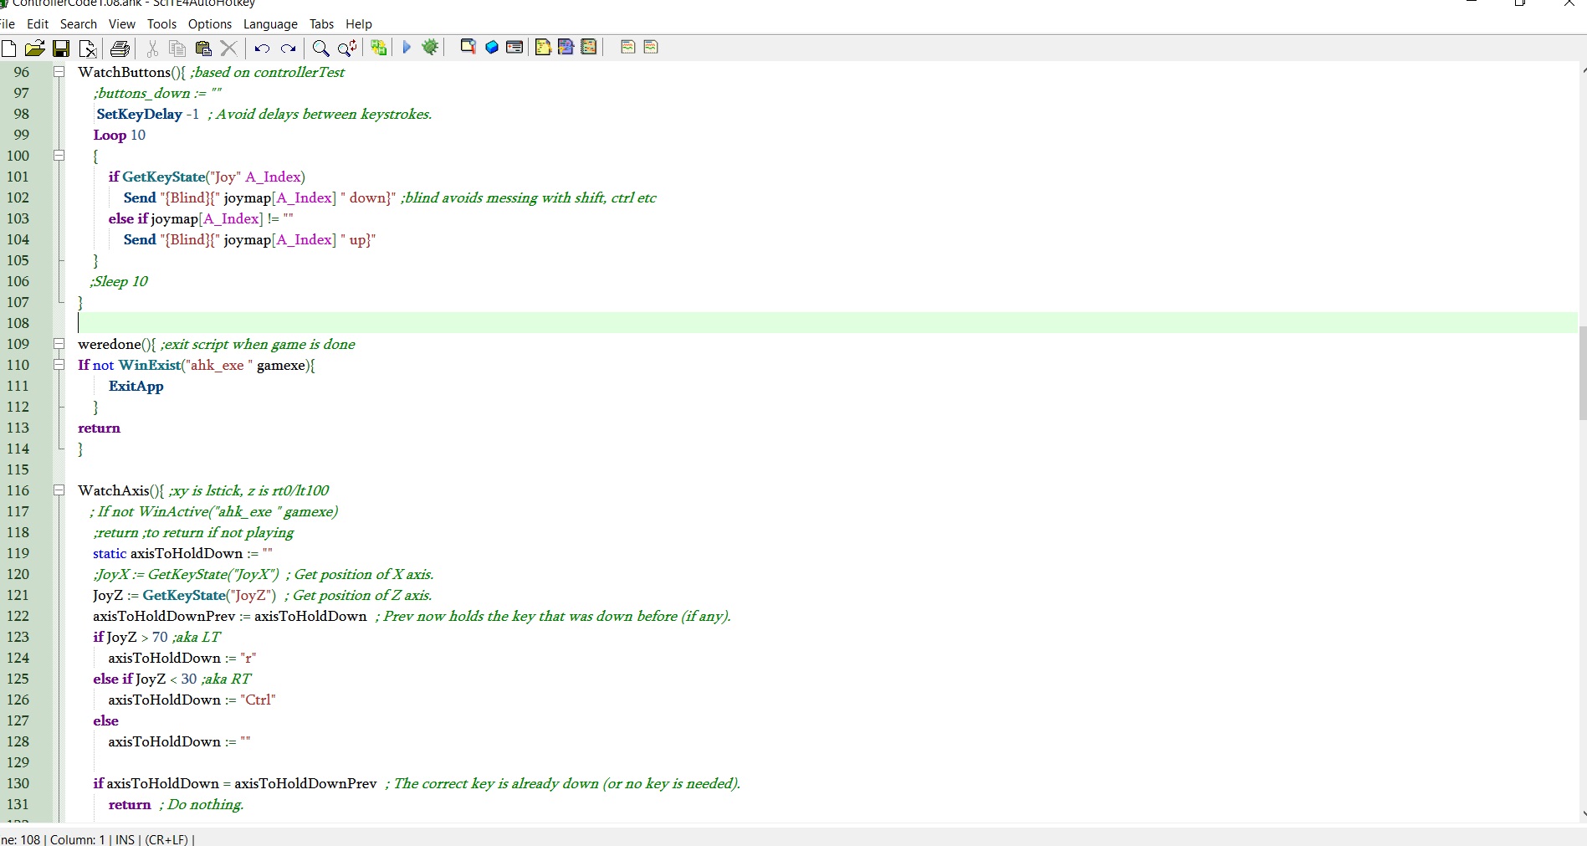Click the ;Sleep 10 comment

(x=119, y=281)
